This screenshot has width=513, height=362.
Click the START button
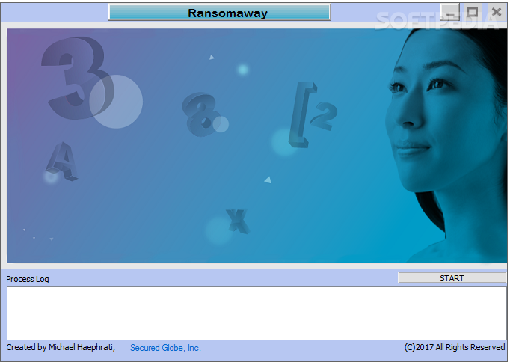coord(452,278)
